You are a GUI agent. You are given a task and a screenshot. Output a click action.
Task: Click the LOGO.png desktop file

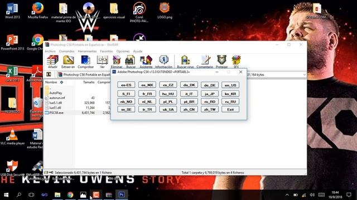coord(165,11)
